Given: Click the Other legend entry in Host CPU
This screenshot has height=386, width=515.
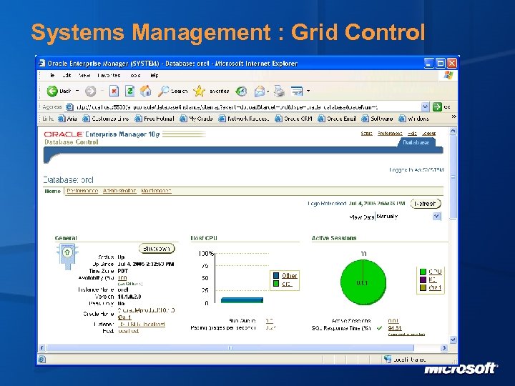Looking at the screenshot, I should tap(290, 276).
